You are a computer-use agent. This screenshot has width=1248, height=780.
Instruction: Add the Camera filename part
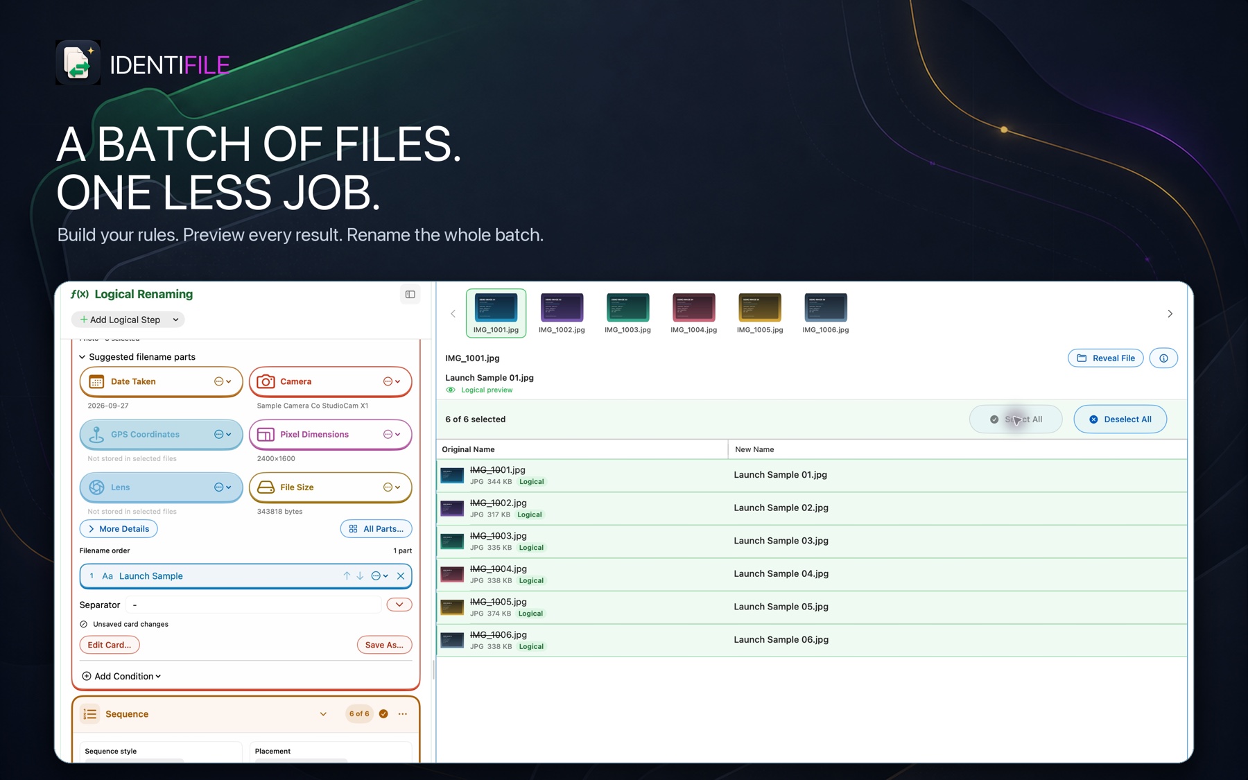pyautogui.click(x=330, y=381)
